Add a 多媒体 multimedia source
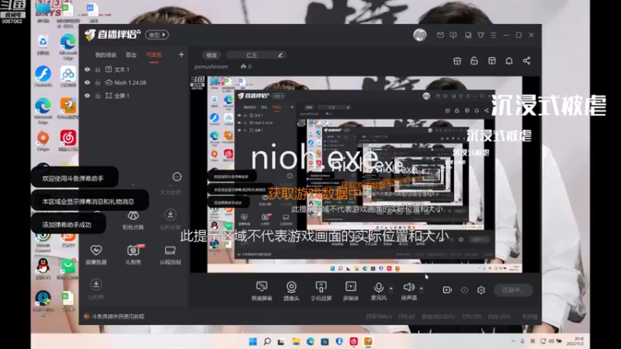Image resolution: width=621 pixels, height=349 pixels. (351, 290)
